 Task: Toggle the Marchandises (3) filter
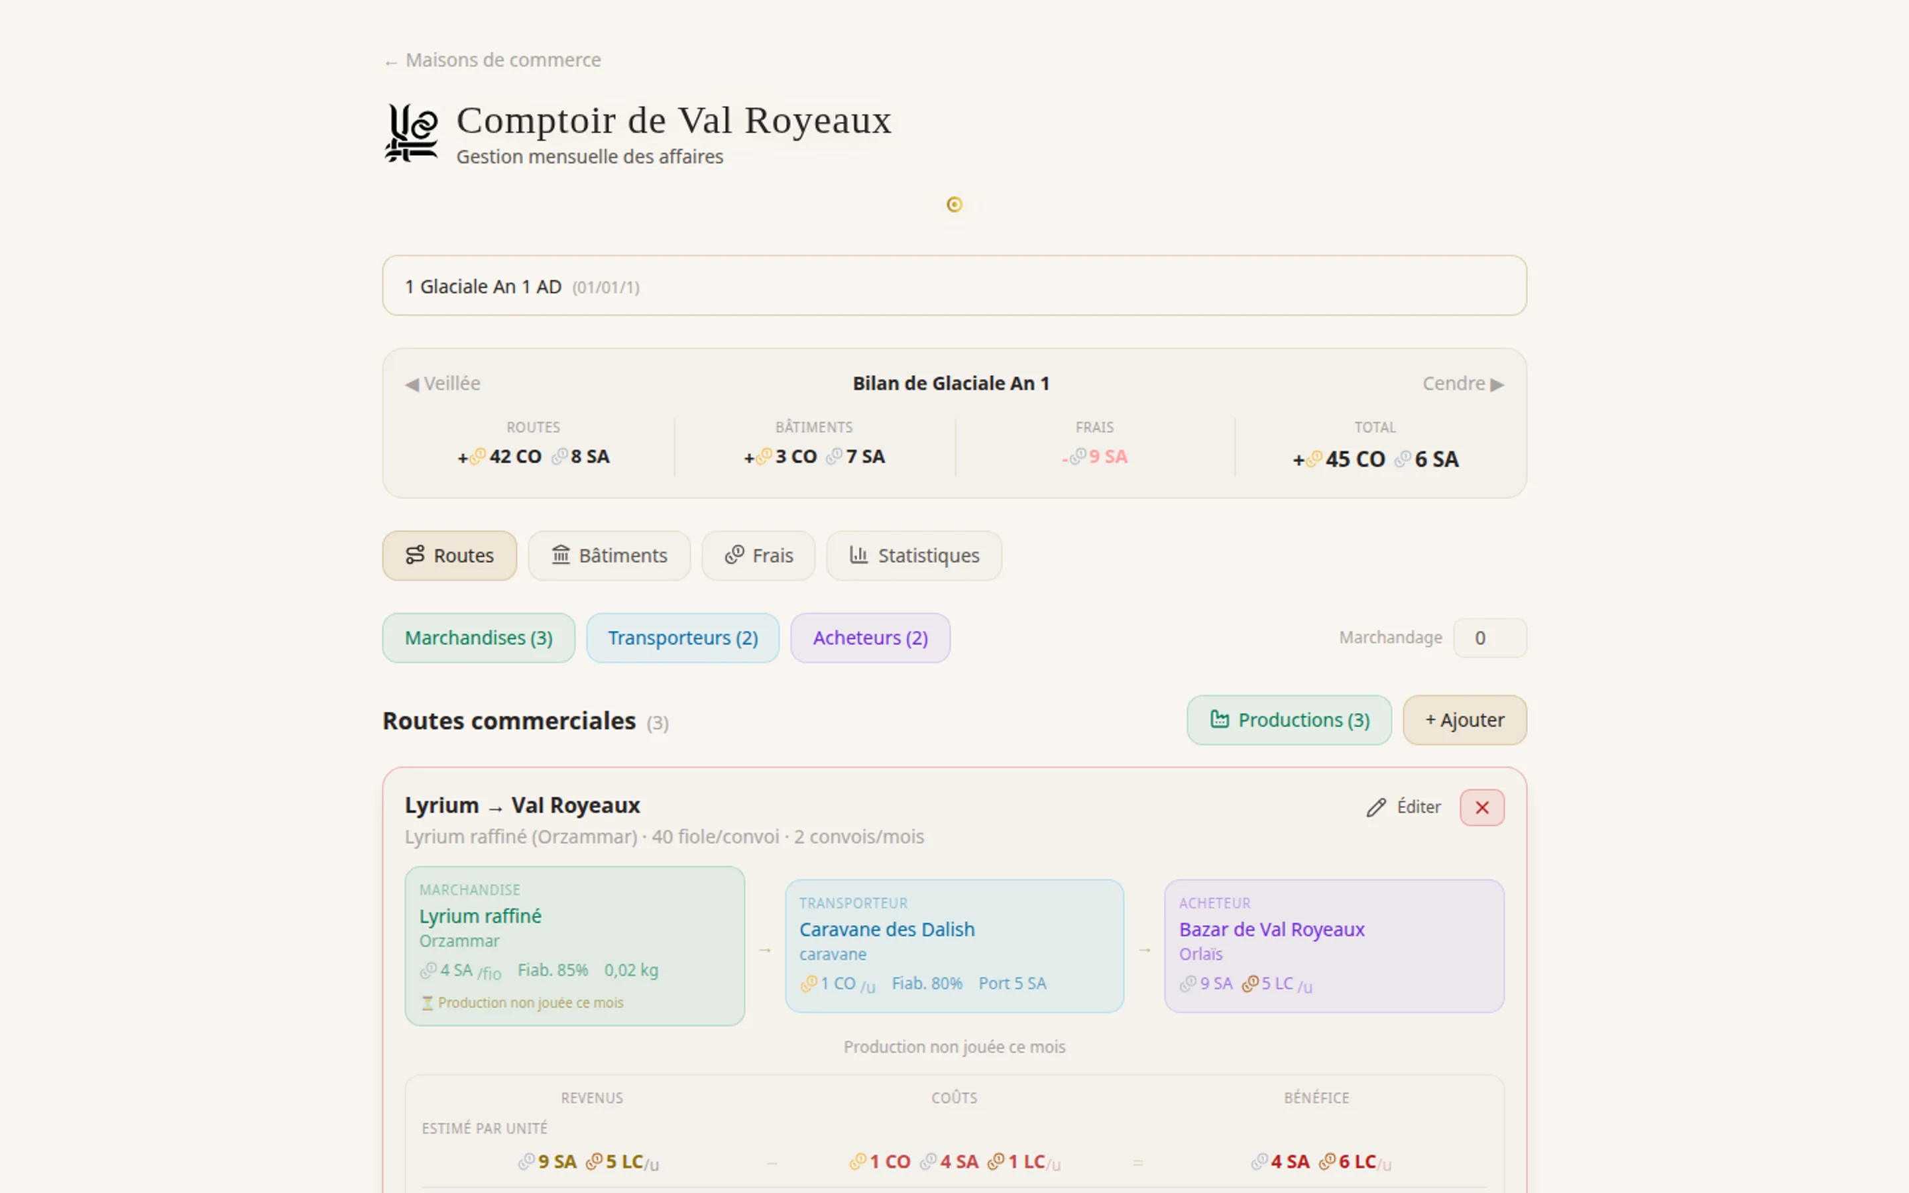[478, 638]
